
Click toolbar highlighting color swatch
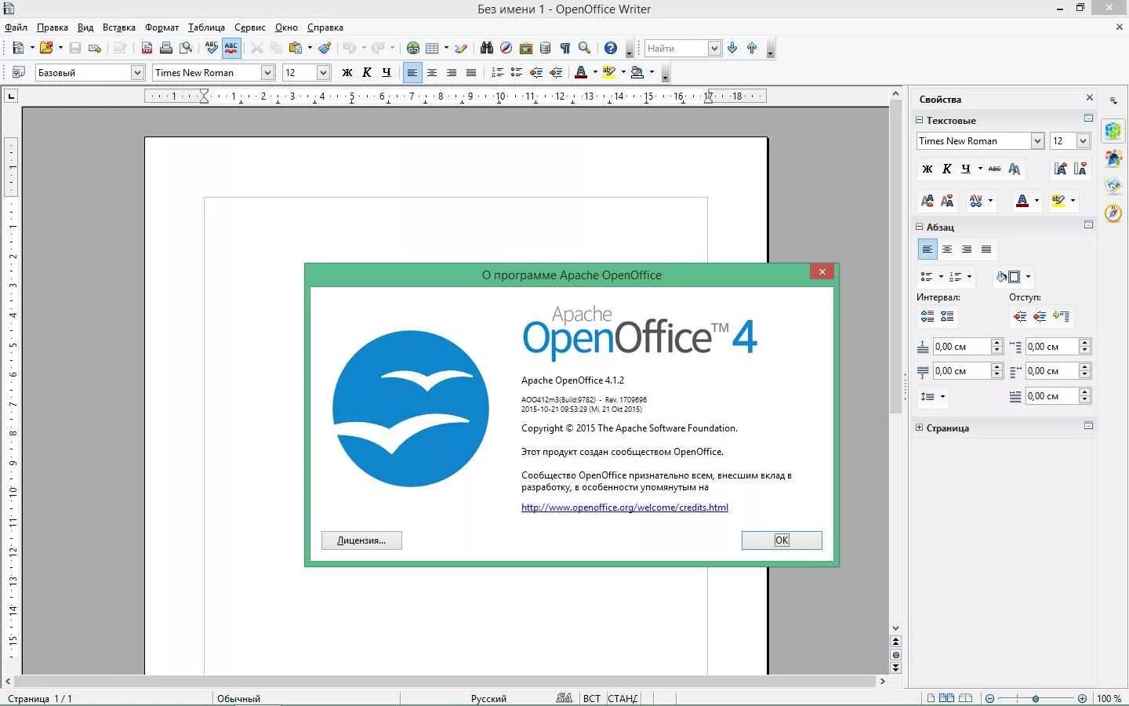609,72
